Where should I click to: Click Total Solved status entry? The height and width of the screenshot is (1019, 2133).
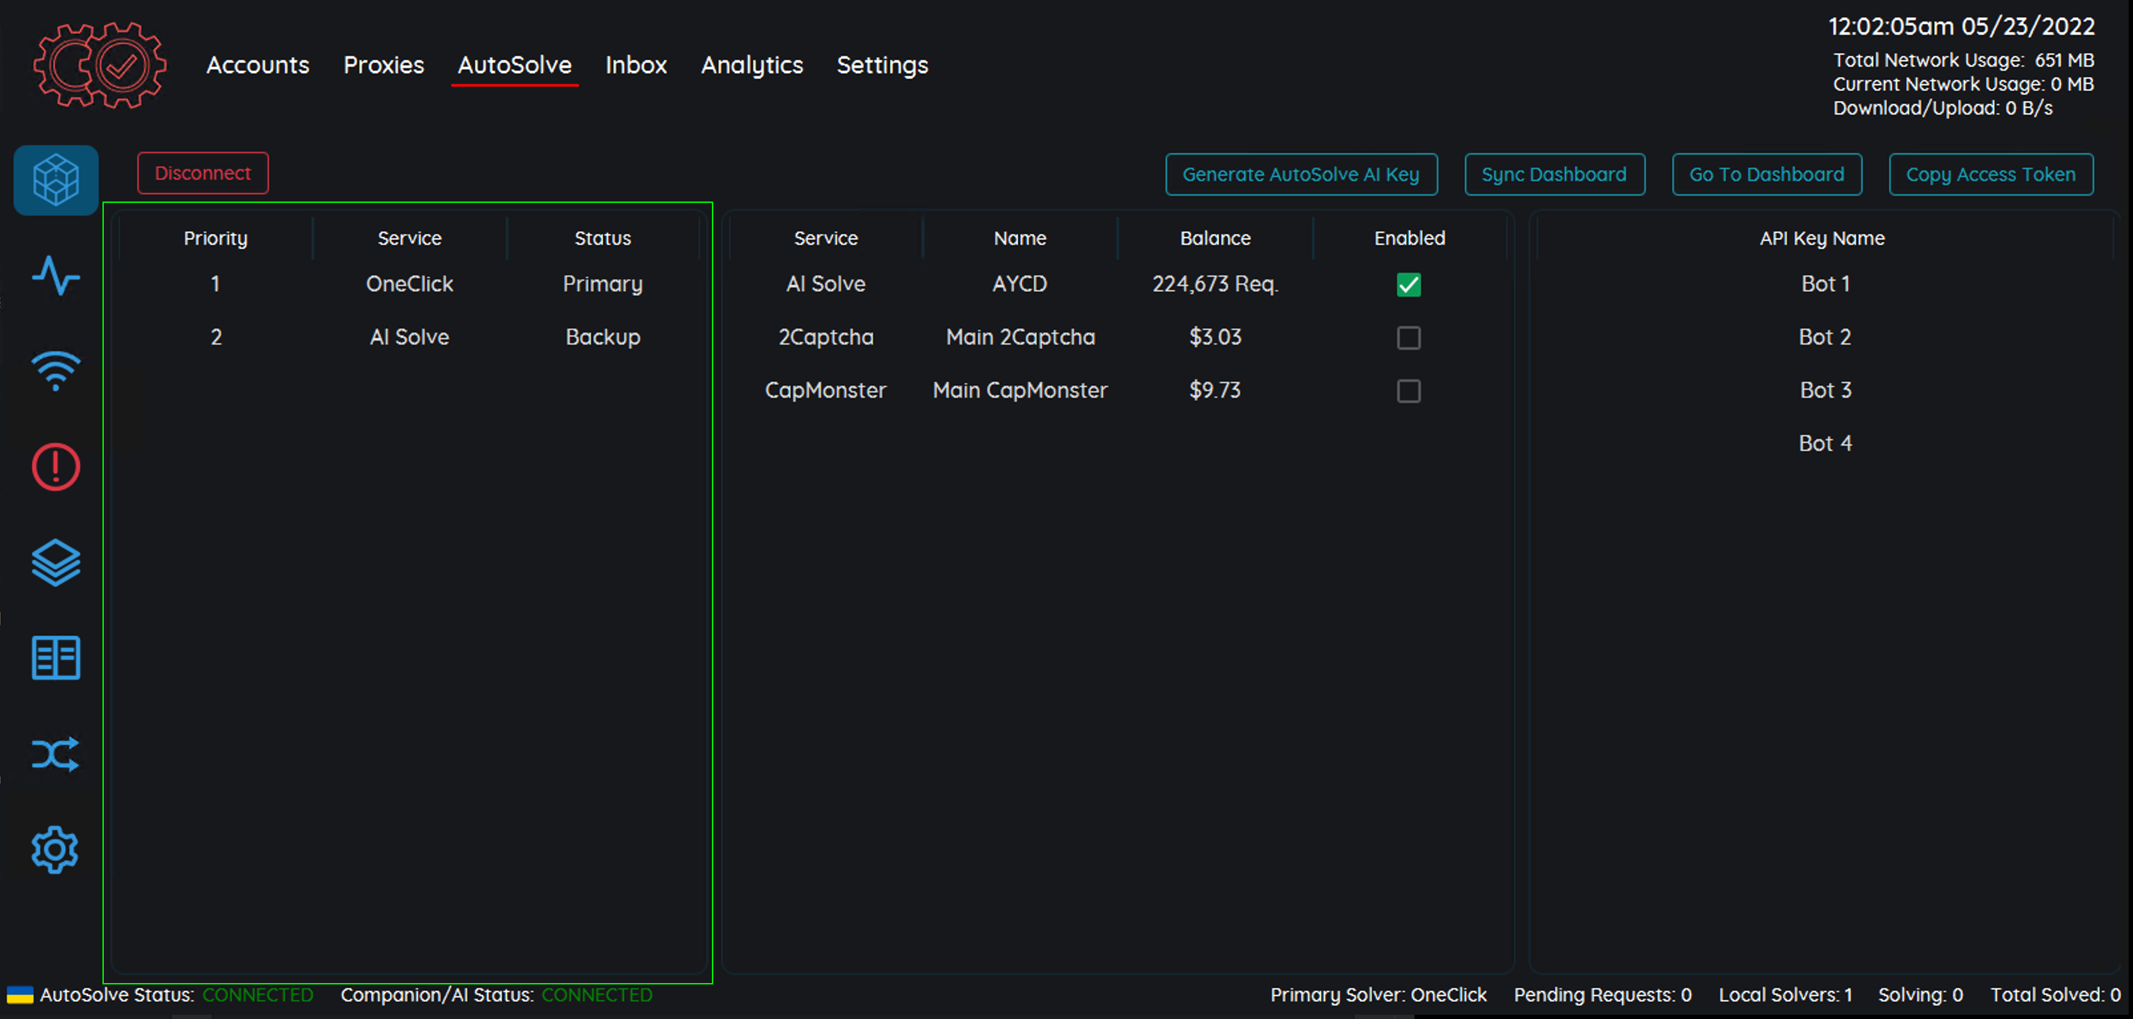[2055, 995]
